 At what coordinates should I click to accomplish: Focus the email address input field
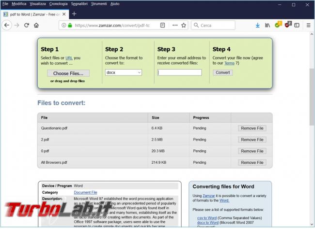tap(180, 72)
